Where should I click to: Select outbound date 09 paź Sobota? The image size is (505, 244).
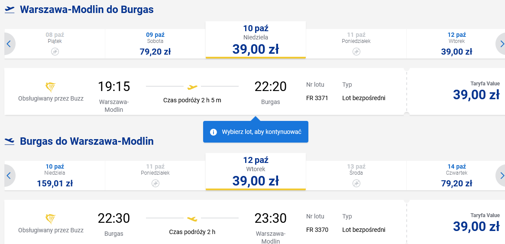tap(155, 44)
